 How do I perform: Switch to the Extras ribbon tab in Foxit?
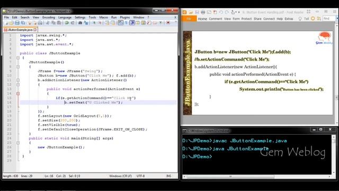(x=289, y=19)
